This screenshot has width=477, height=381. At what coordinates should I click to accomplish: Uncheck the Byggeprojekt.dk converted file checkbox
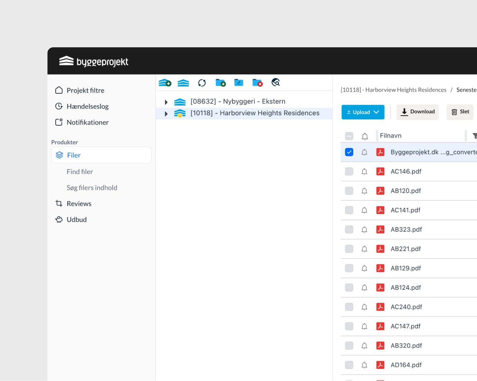[349, 152]
